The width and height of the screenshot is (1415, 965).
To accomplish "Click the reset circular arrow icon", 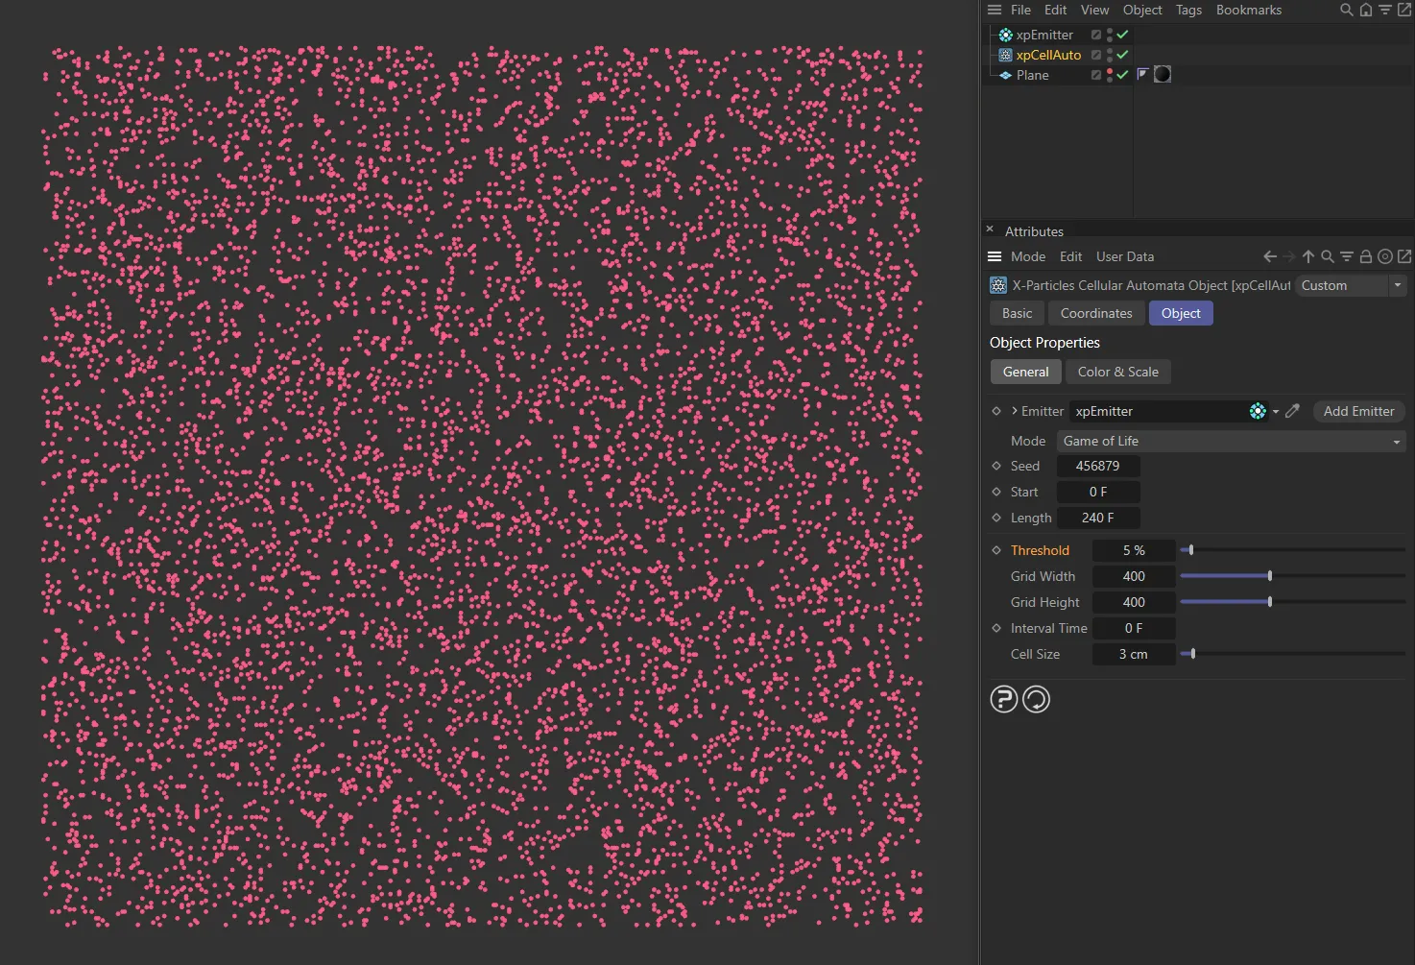I will 1036,699.
